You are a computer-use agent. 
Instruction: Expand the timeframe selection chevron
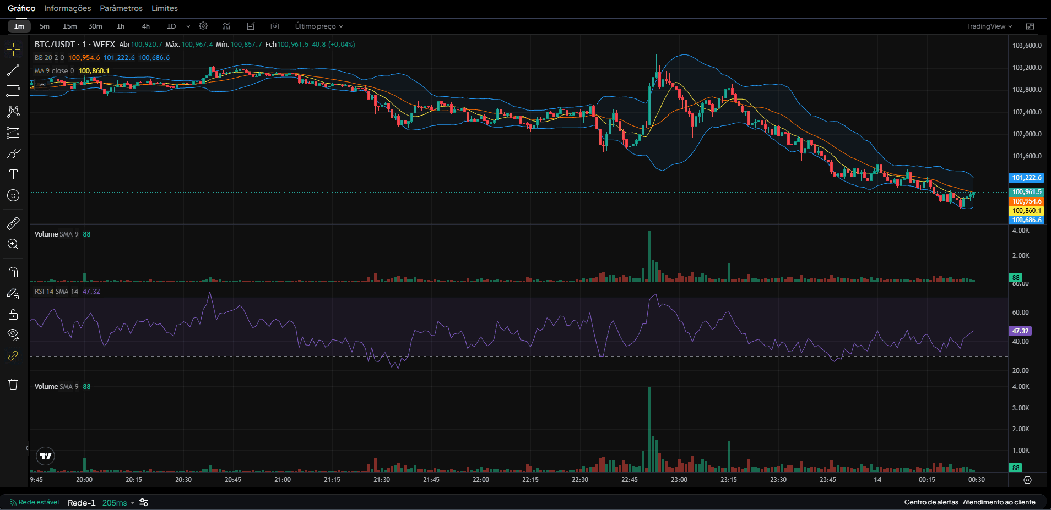[188, 26]
